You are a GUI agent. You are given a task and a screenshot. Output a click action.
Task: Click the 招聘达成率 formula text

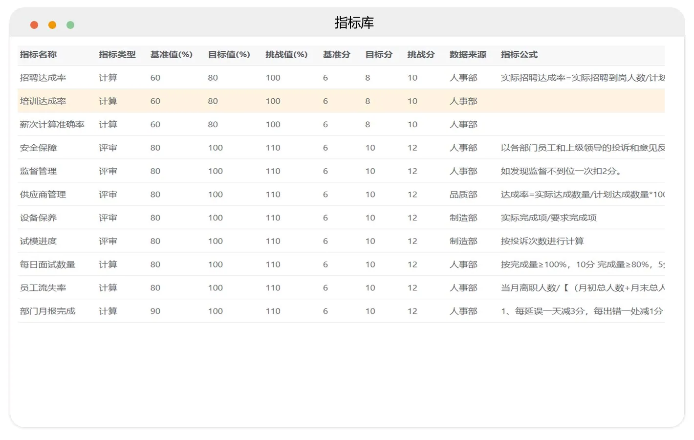tap(583, 78)
